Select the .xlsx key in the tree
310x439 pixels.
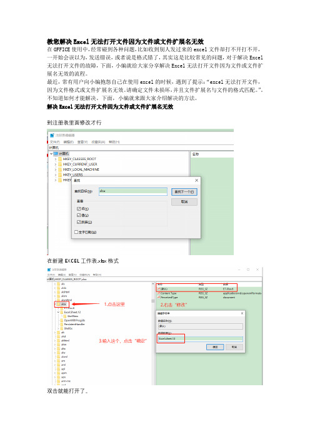64,304
